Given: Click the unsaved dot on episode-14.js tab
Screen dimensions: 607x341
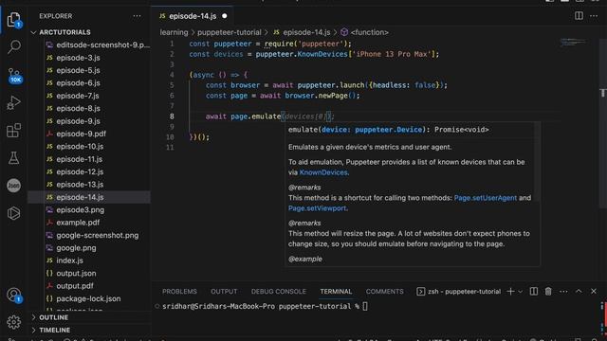Looking at the screenshot, I should (x=225, y=16).
